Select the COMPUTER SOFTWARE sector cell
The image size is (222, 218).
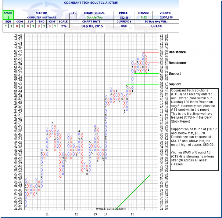pos(41,18)
